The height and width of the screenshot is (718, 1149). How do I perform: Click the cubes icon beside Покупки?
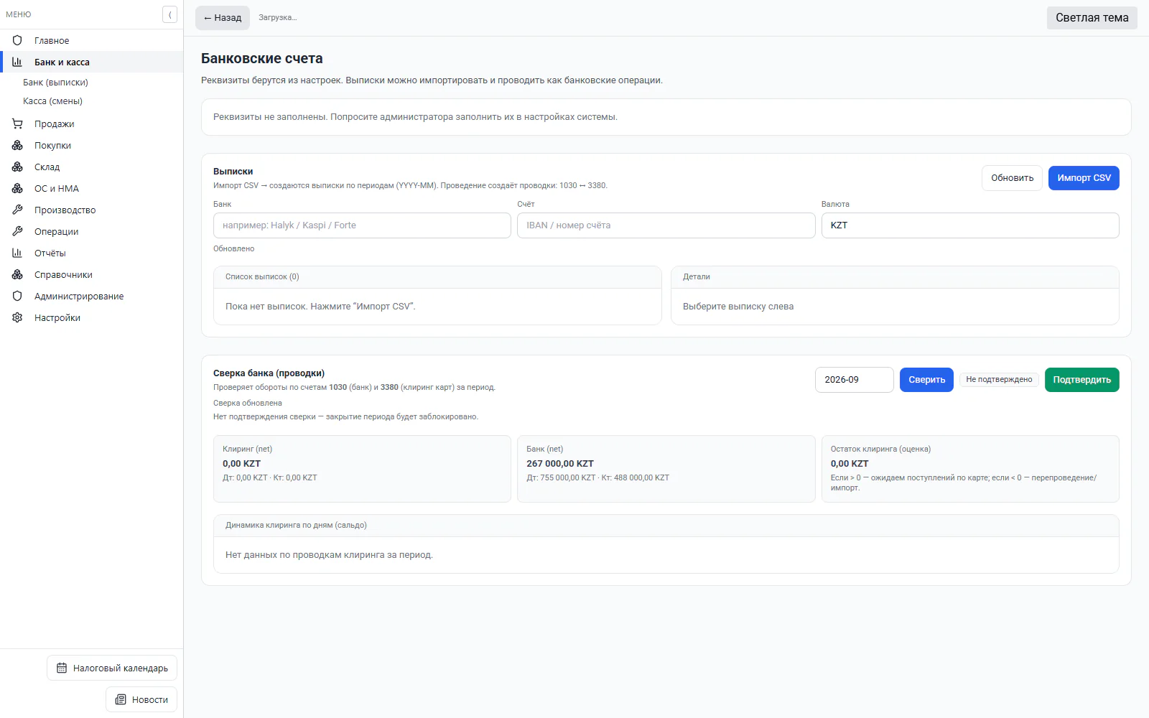pyautogui.click(x=17, y=145)
